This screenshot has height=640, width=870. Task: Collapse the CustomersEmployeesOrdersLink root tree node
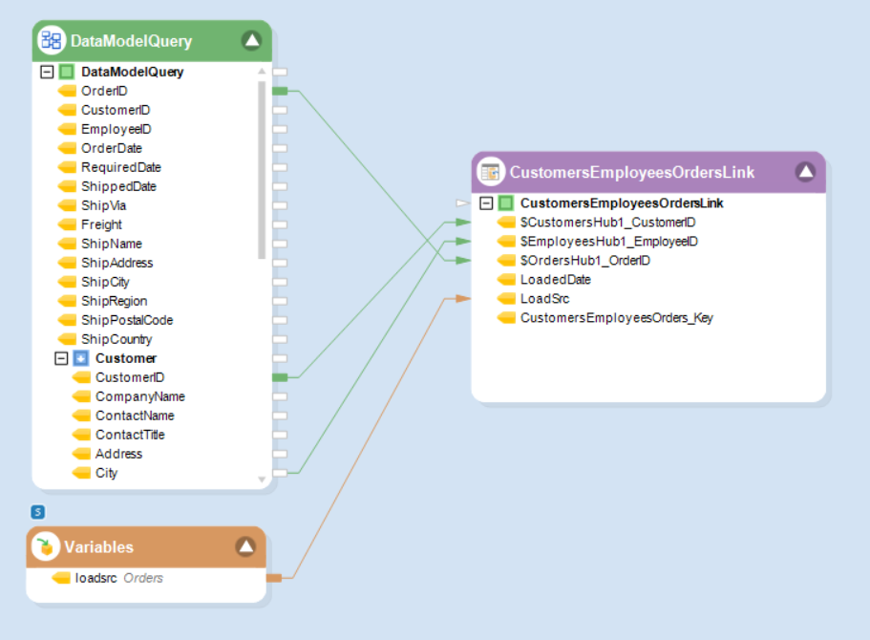[x=485, y=203]
